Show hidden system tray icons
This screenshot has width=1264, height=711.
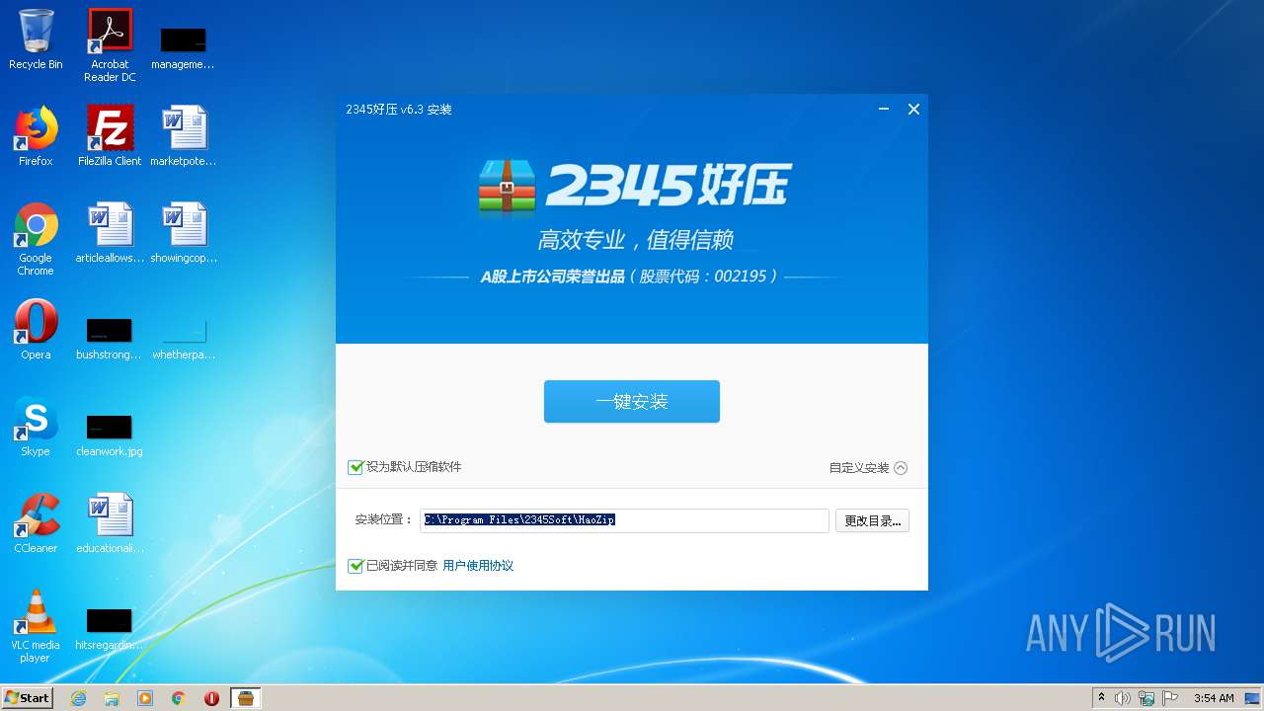pyautogui.click(x=1102, y=698)
